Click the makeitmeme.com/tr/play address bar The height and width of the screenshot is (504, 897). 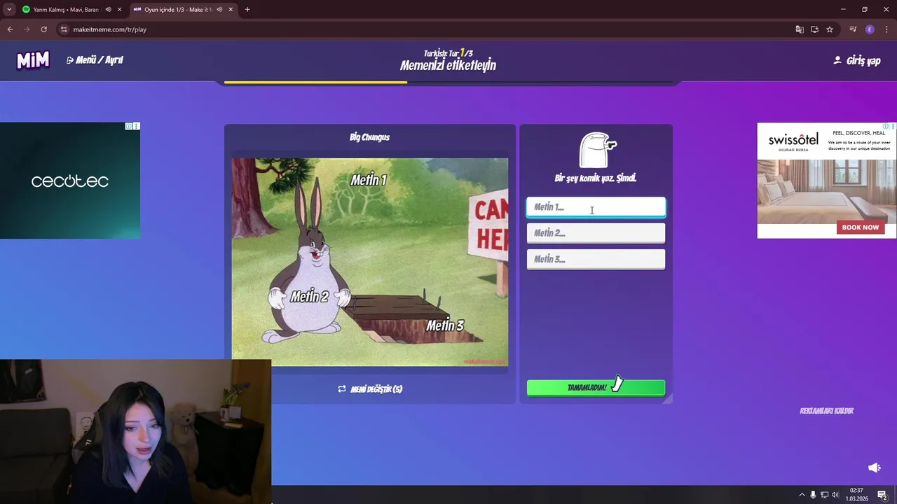pos(110,29)
